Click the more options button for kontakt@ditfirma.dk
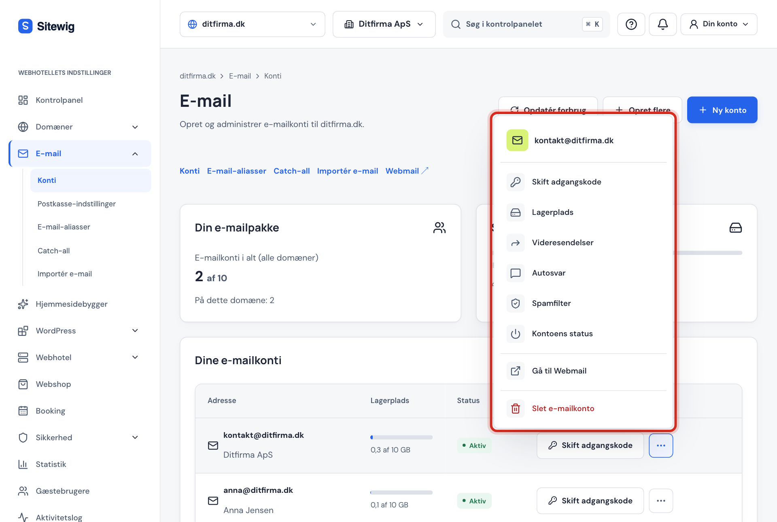 (x=661, y=446)
